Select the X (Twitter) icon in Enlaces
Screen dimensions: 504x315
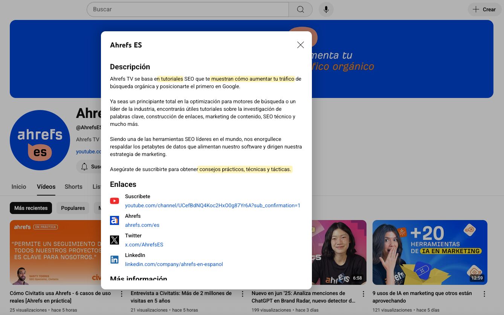(115, 240)
